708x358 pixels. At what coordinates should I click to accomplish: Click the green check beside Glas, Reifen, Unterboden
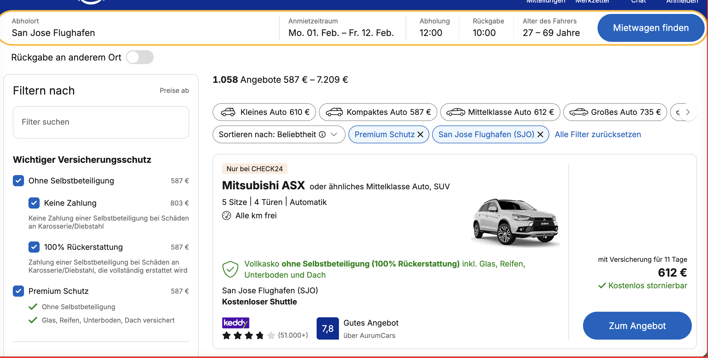coord(33,320)
